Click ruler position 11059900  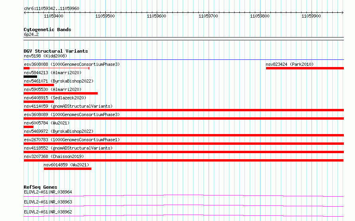[x=311, y=16]
